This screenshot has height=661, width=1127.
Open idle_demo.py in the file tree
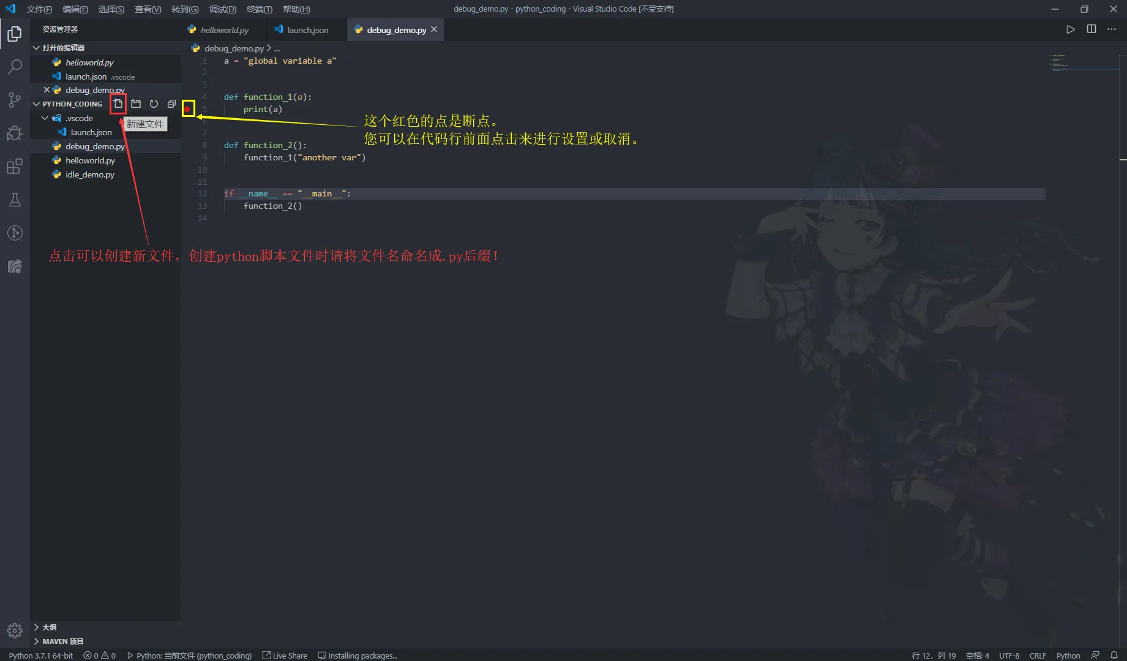click(x=90, y=174)
